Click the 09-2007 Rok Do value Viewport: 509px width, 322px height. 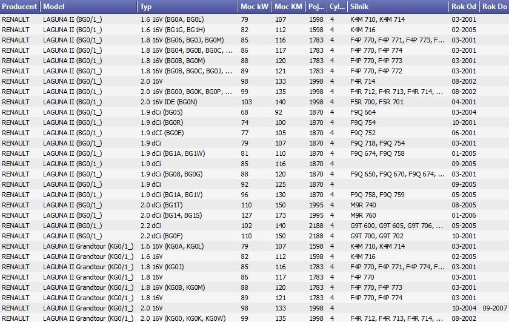pyautogui.click(x=494, y=308)
